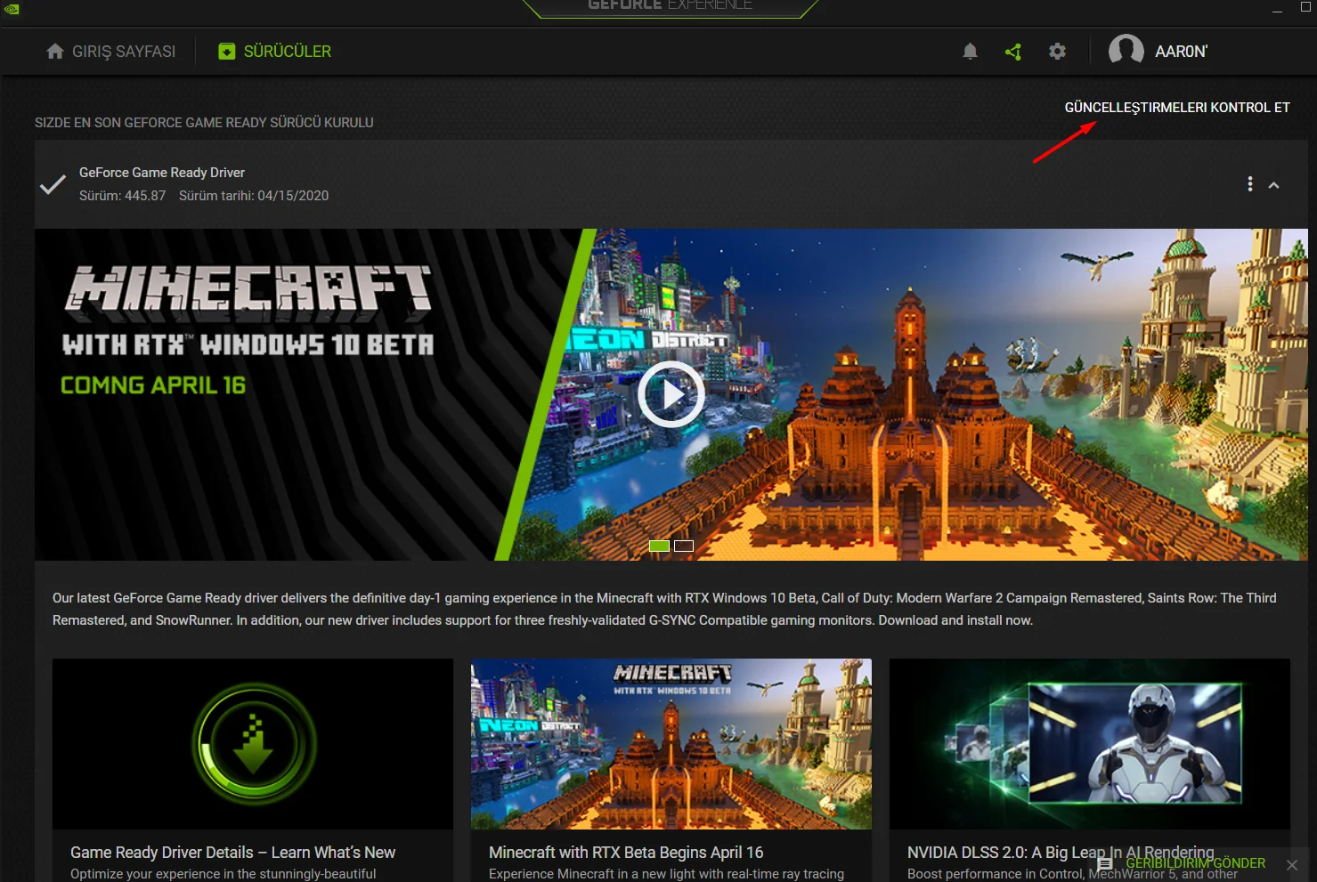Dismiss the feedback bar with the X

(x=1292, y=864)
